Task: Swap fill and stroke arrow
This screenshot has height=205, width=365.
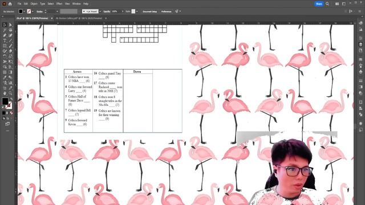Action: pyautogui.click(x=11, y=99)
